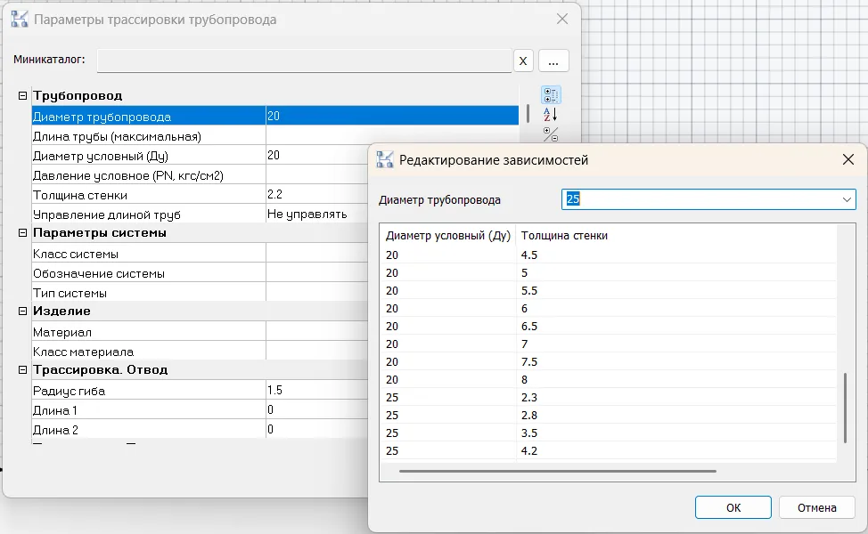Click the Диаметр условный (Ду) column header
Image resolution: width=868 pixels, height=534 pixels.
[x=447, y=236]
